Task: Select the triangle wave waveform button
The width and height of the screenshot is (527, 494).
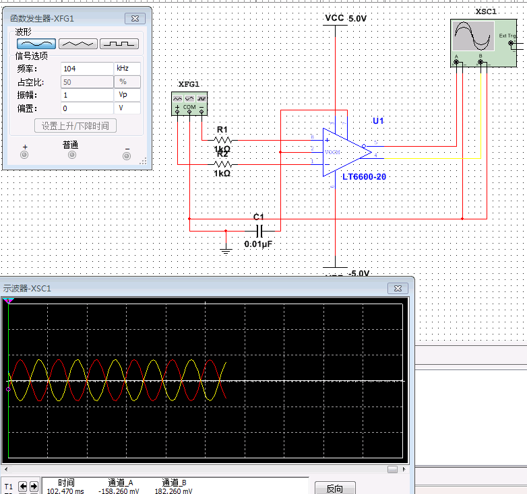Action: tap(77, 44)
